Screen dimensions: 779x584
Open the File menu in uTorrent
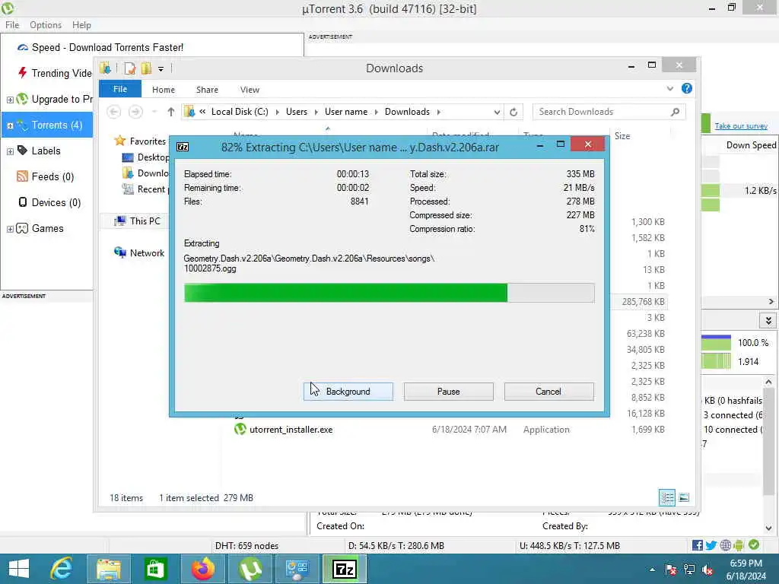click(x=12, y=25)
